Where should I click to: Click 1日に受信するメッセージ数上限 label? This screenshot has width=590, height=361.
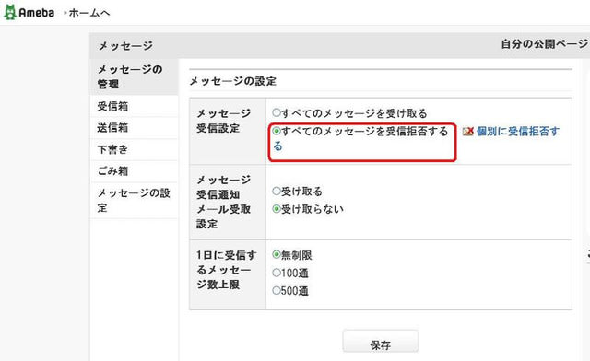[x=227, y=270]
